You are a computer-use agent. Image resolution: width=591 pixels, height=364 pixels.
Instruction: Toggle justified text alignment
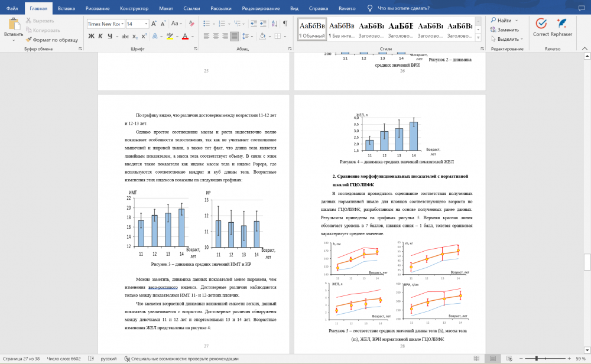click(x=234, y=36)
